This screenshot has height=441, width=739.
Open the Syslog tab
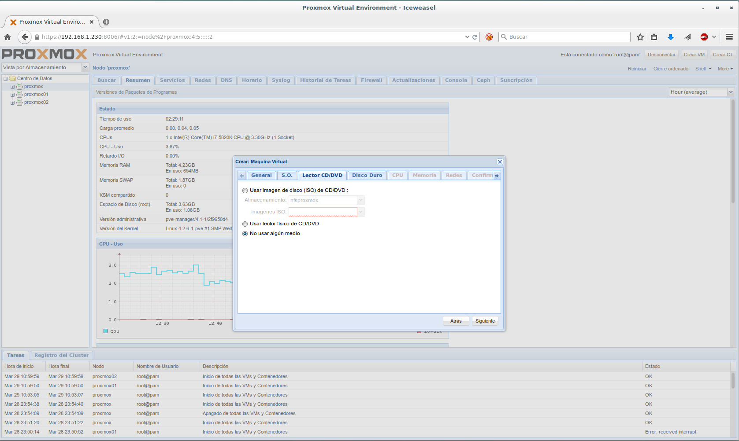(281, 80)
